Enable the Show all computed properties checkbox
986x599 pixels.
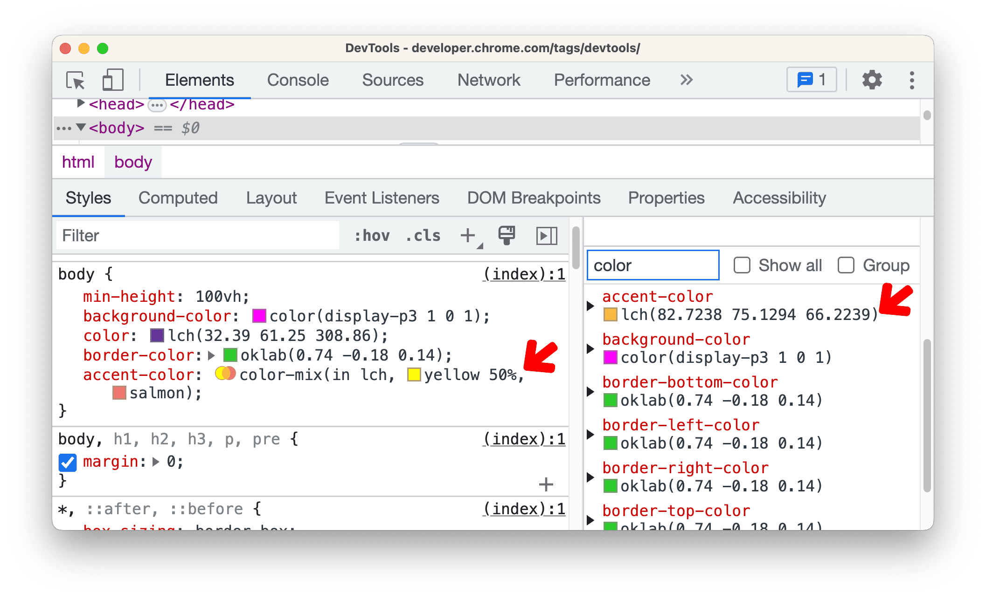[x=740, y=266]
